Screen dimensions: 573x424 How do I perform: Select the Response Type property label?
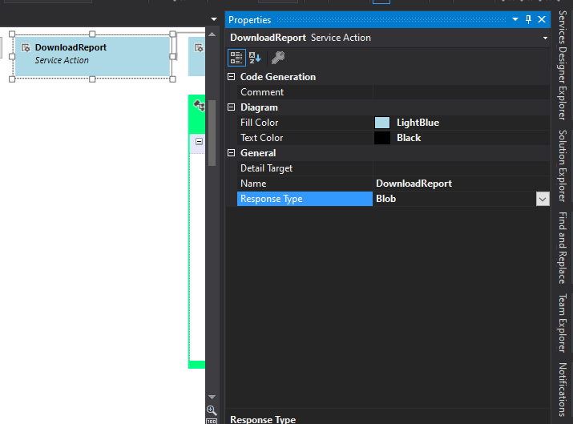pyautogui.click(x=305, y=199)
